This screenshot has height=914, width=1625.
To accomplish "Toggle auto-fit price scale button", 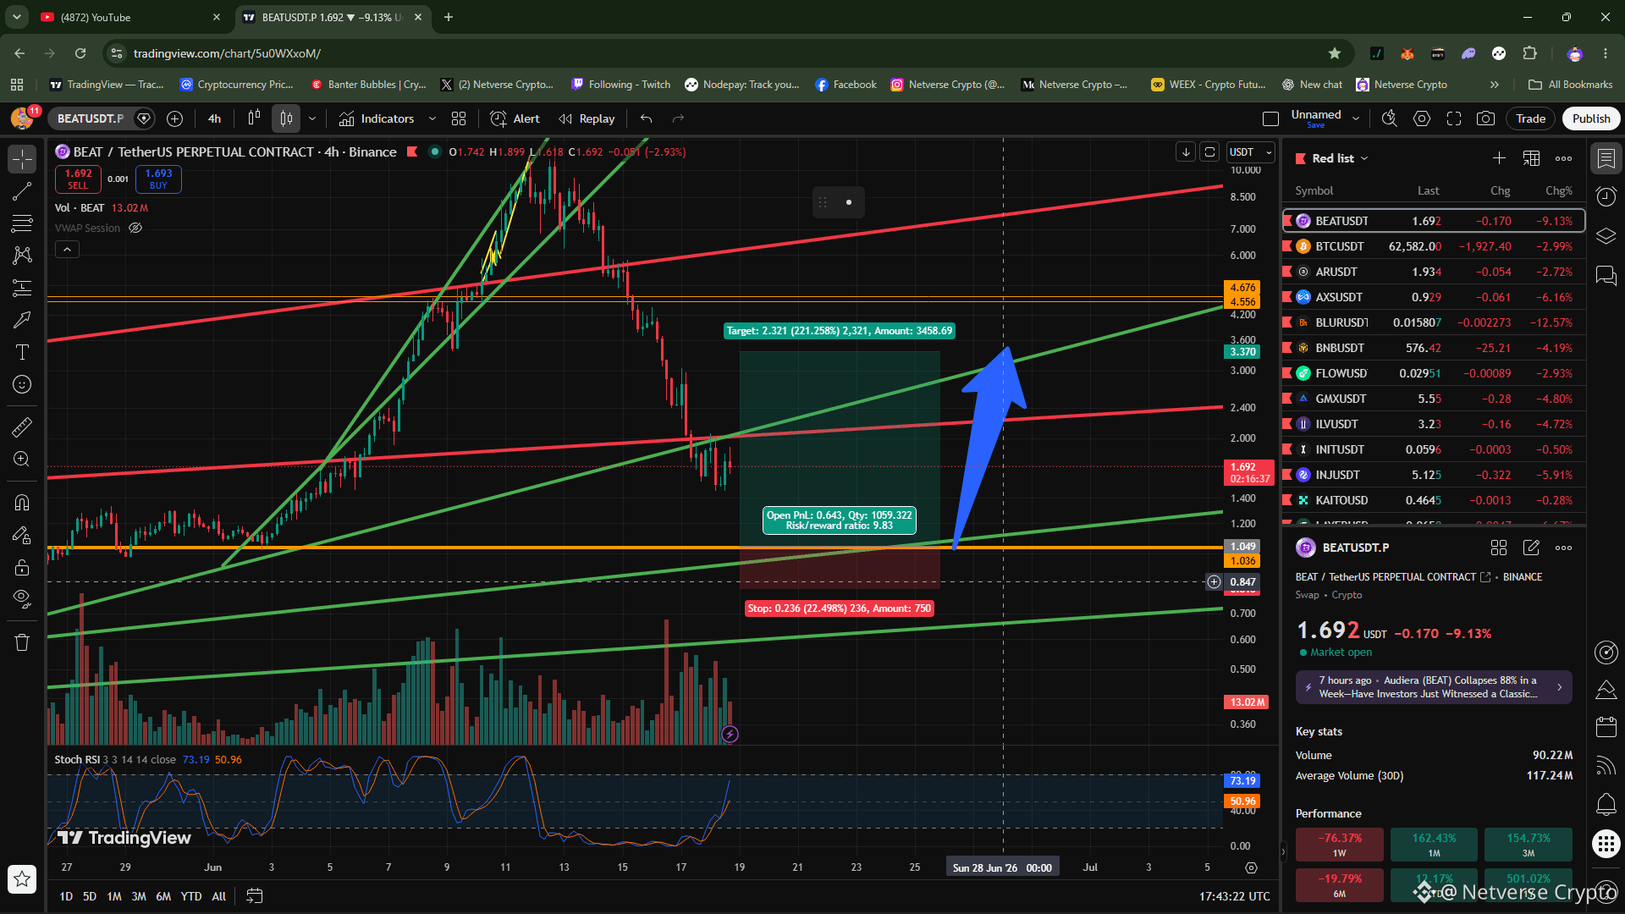I will point(1209,152).
